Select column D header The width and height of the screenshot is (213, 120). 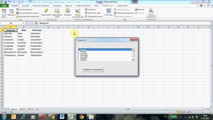point(48,27)
